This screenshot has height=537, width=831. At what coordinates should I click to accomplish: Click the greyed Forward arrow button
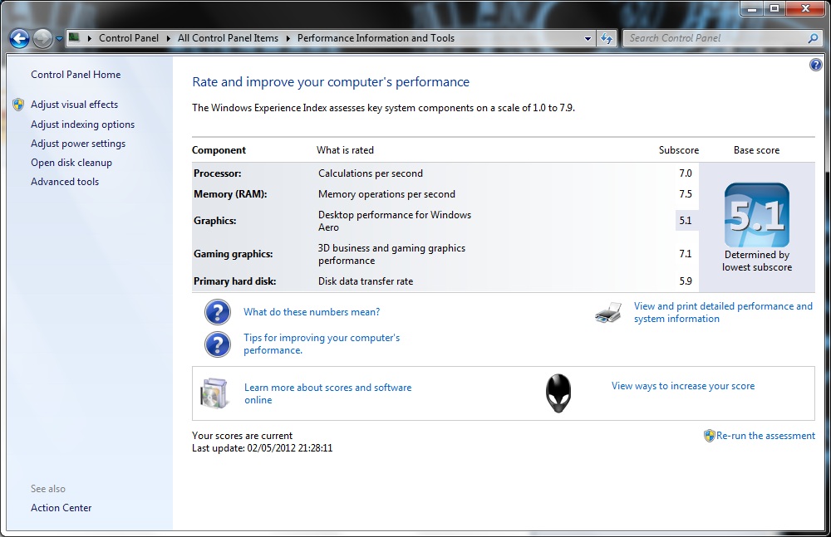pyautogui.click(x=42, y=38)
